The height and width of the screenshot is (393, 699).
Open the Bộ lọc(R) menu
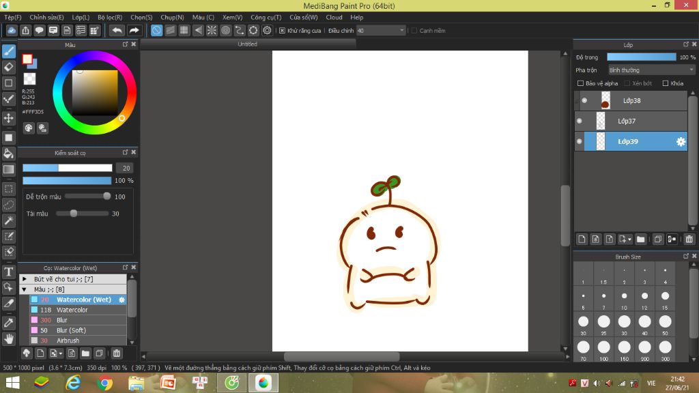click(110, 17)
